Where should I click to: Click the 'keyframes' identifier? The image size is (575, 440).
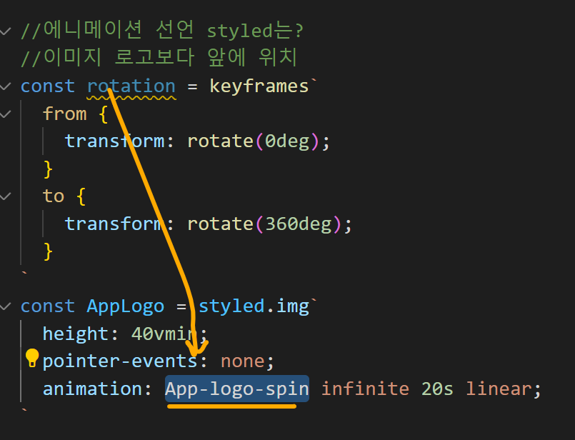coord(259,86)
